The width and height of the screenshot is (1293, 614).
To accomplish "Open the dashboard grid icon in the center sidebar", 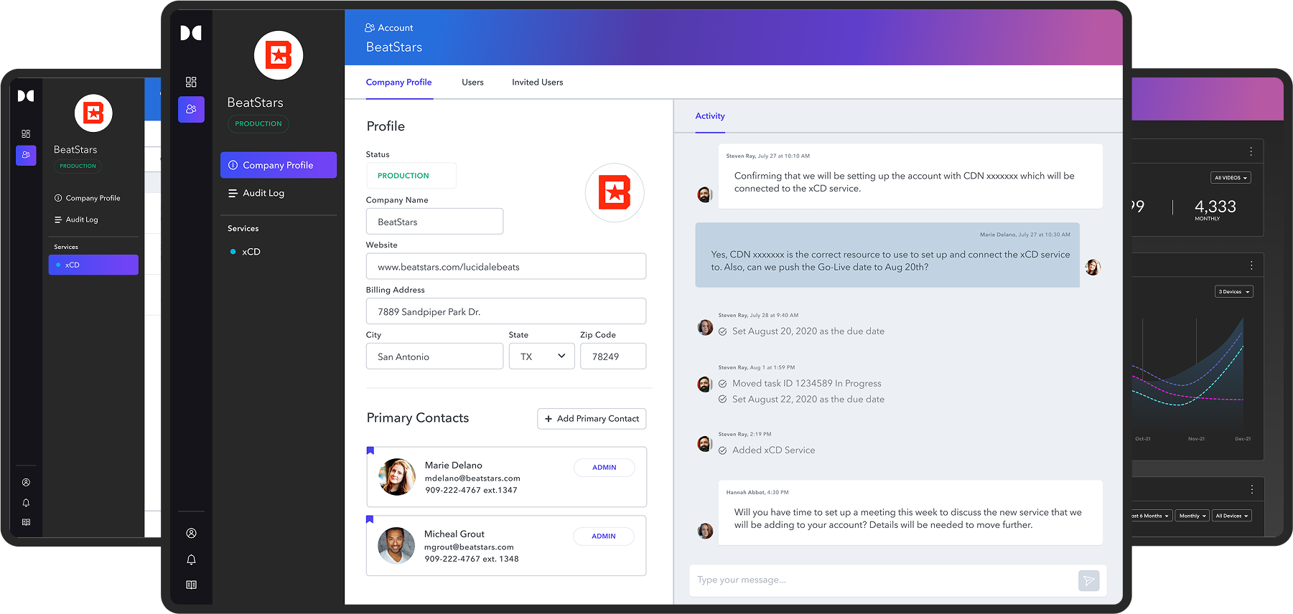I will (x=191, y=82).
